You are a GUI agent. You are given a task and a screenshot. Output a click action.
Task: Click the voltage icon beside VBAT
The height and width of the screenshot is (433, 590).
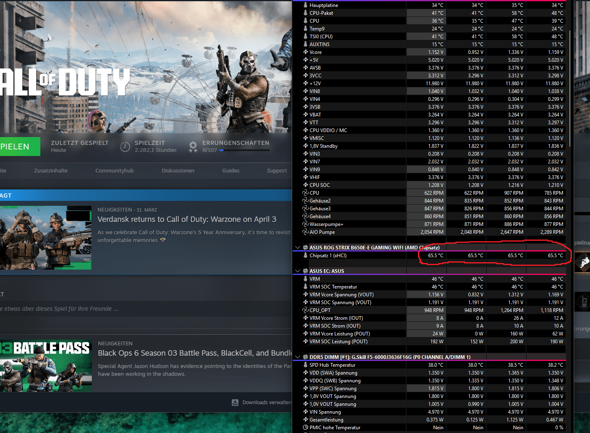coord(305,115)
